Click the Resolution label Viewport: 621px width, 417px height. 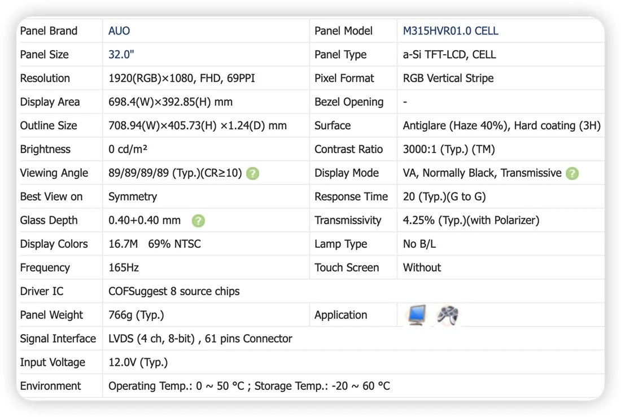[x=45, y=78]
